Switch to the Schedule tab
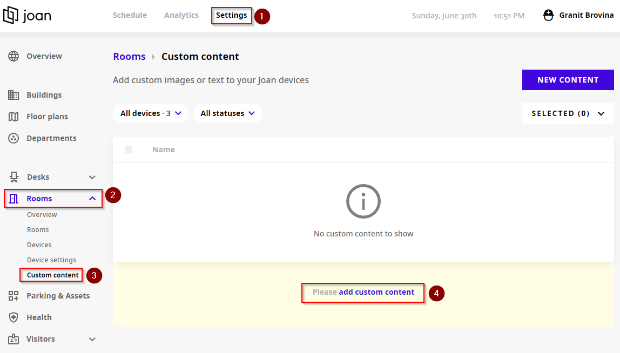 (x=130, y=15)
